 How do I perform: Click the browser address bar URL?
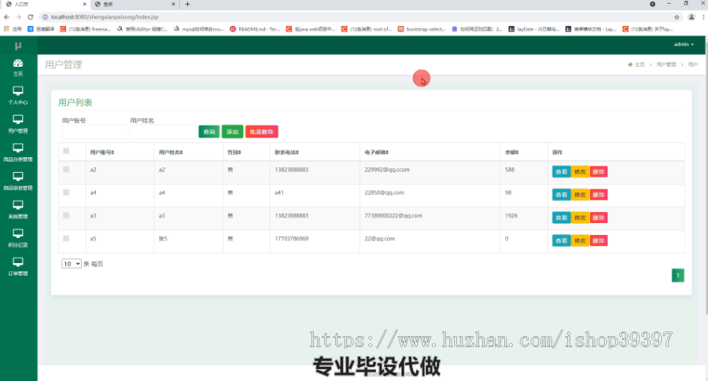105,17
